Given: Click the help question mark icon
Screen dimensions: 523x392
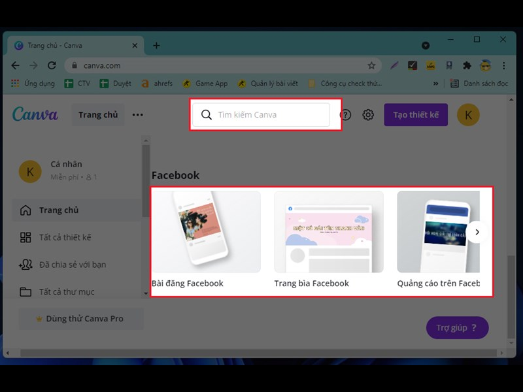Looking at the screenshot, I should click(x=346, y=115).
